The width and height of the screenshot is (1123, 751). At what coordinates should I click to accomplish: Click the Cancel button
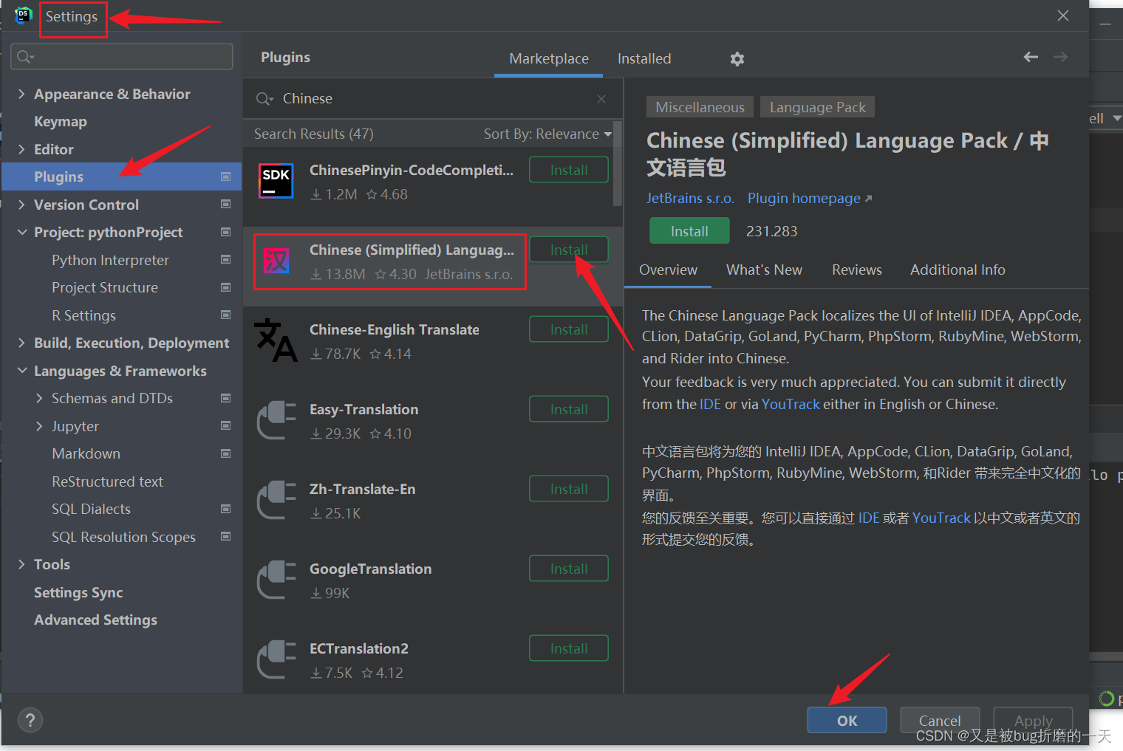point(940,721)
